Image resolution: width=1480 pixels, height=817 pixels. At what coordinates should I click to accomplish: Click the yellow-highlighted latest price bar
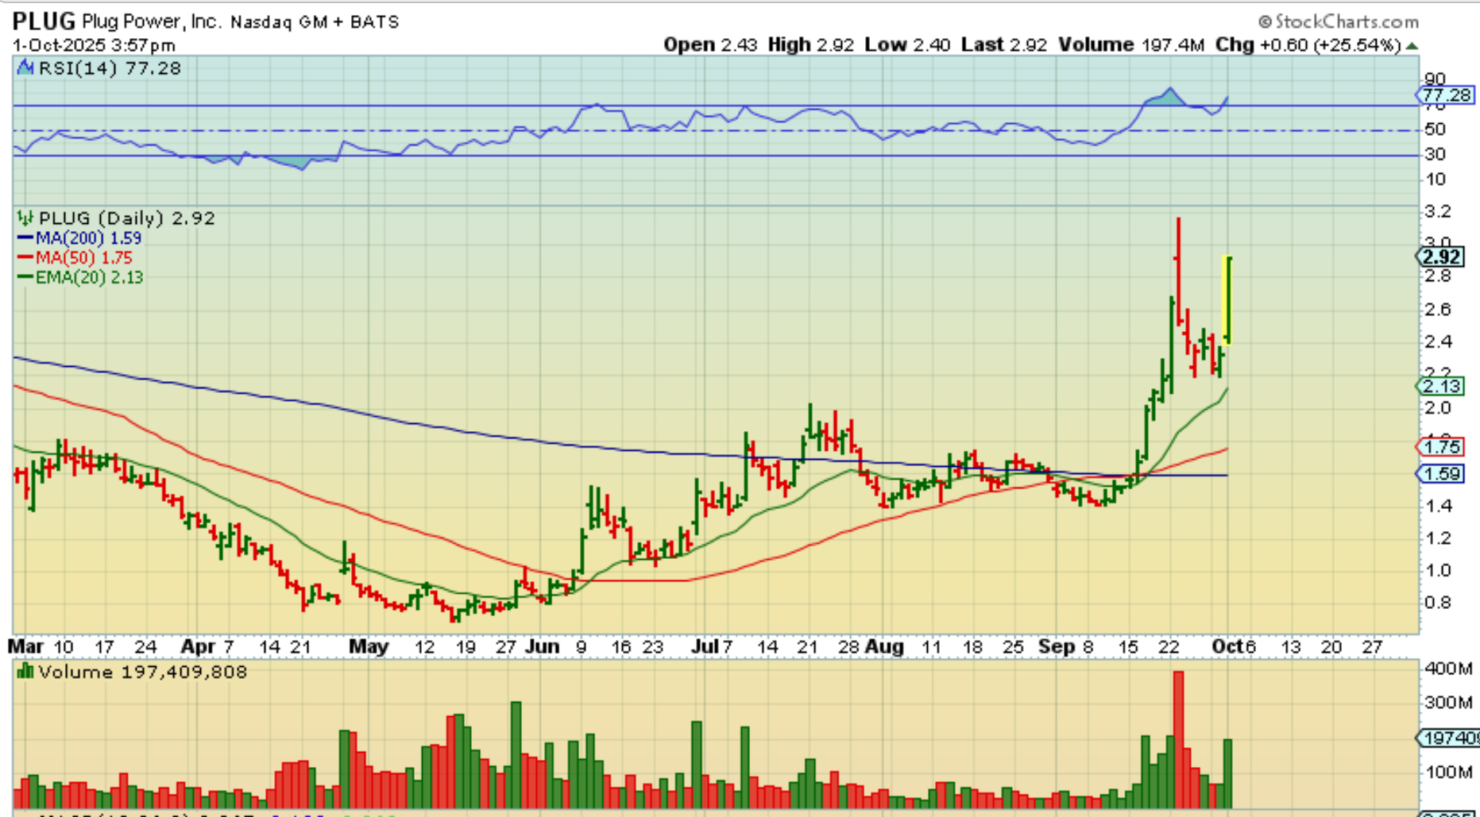coord(1227,300)
